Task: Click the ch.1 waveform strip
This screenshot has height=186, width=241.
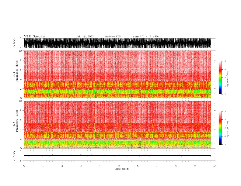Action: point(117,43)
